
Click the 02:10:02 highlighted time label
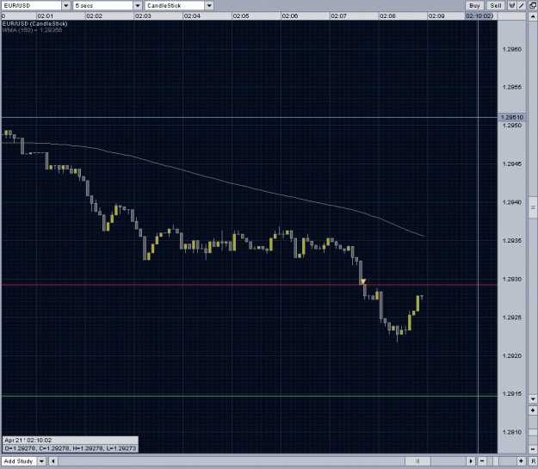479,15
